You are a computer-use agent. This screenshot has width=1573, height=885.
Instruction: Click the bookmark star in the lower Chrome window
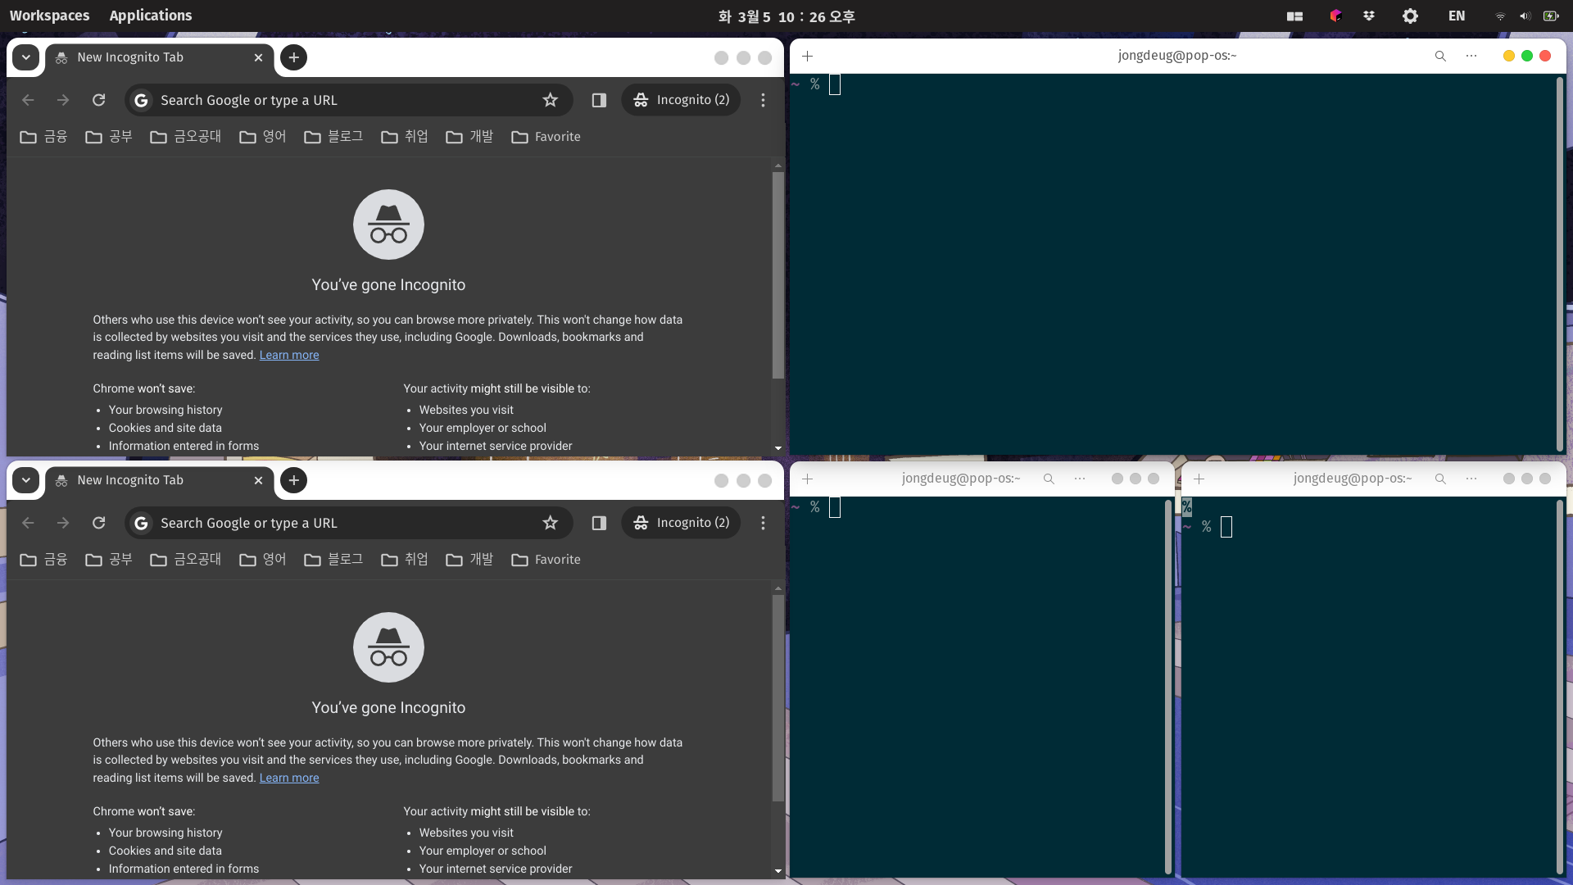coord(551,523)
